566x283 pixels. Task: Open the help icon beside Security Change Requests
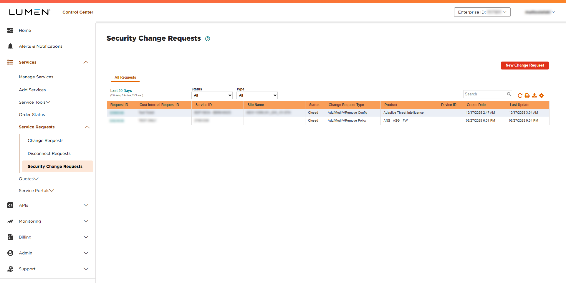pos(207,39)
